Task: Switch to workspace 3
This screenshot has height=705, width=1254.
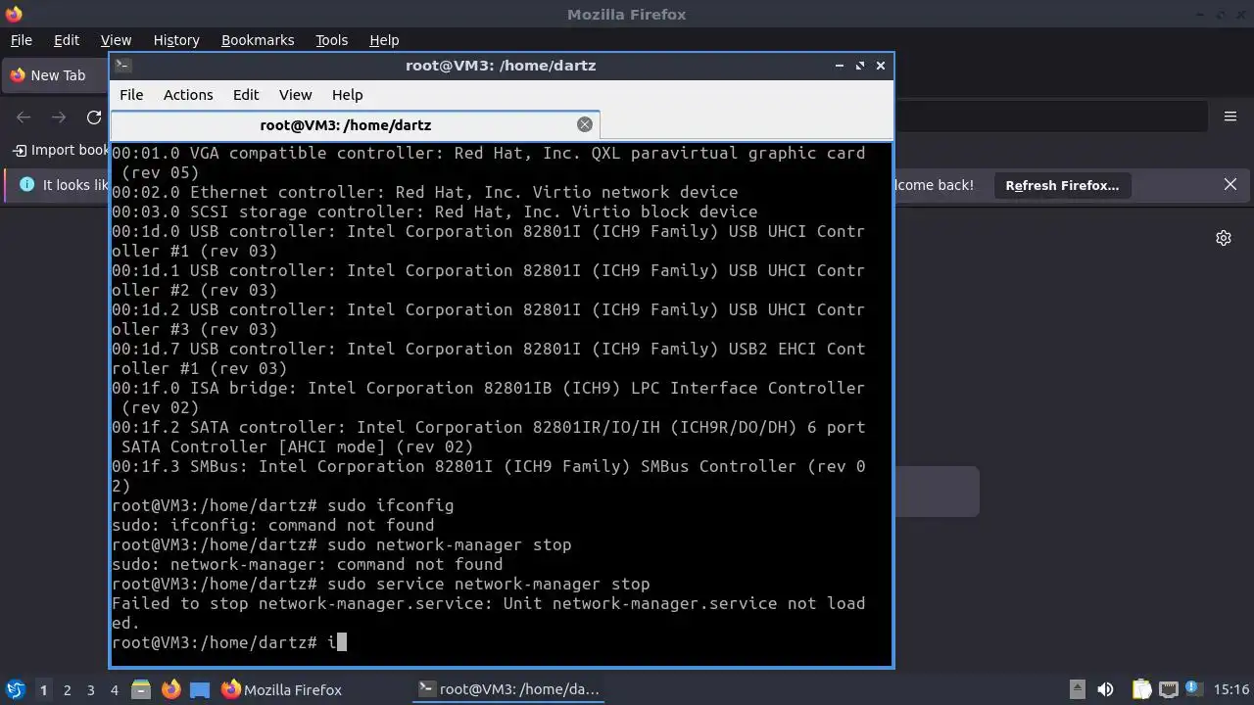Action: [x=90, y=690]
